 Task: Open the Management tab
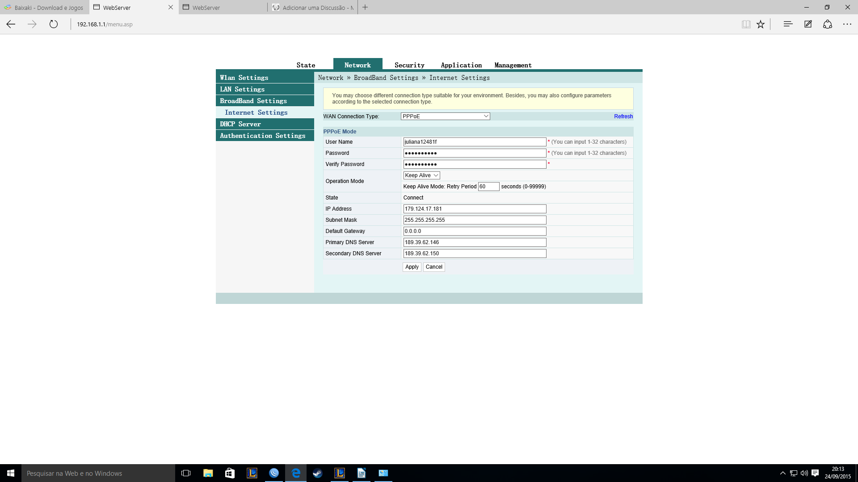[513, 65]
